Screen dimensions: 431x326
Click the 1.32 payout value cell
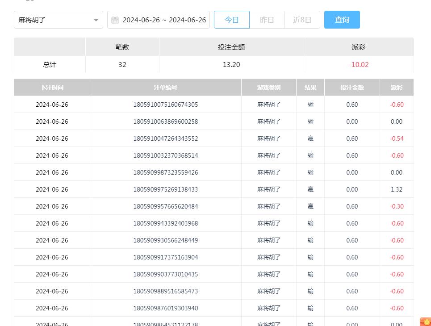point(396,189)
